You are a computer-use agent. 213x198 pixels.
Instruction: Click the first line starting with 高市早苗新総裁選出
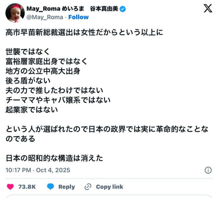(x=84, y=32)
